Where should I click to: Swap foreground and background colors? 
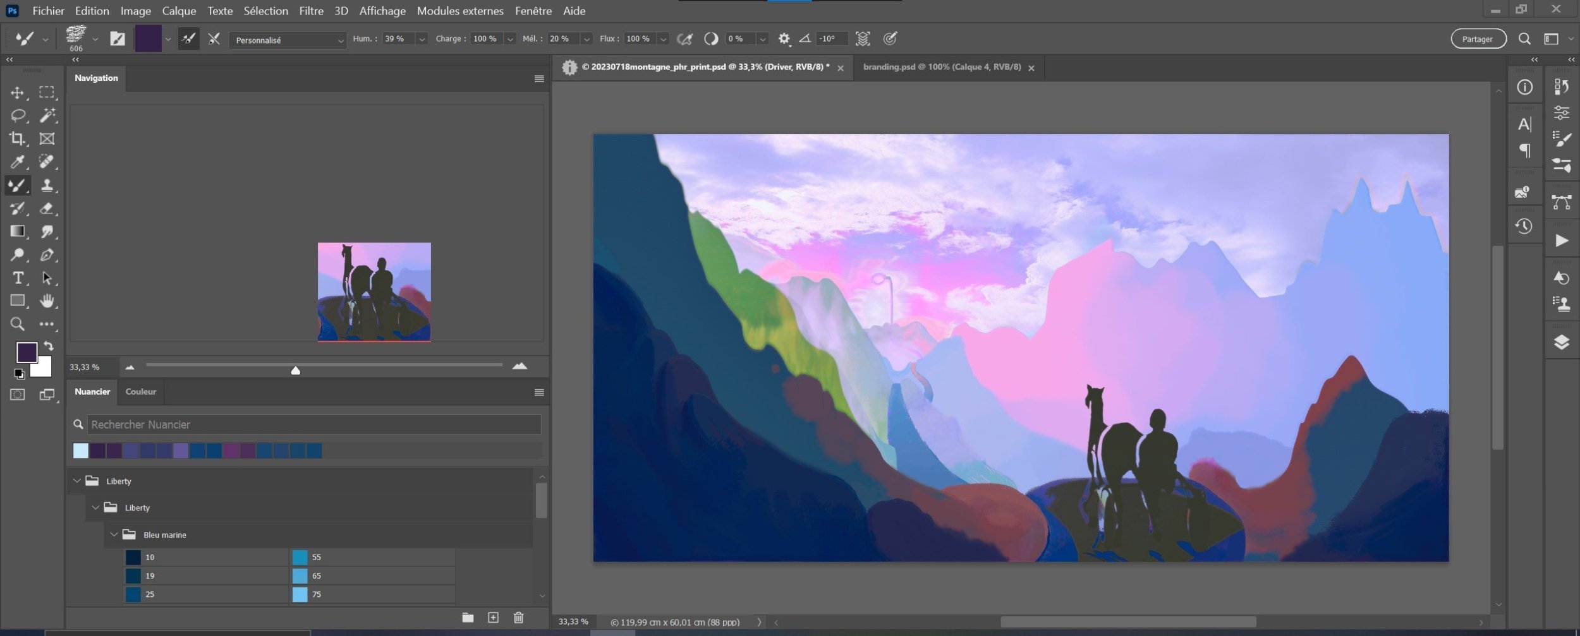tap(49, 346)
